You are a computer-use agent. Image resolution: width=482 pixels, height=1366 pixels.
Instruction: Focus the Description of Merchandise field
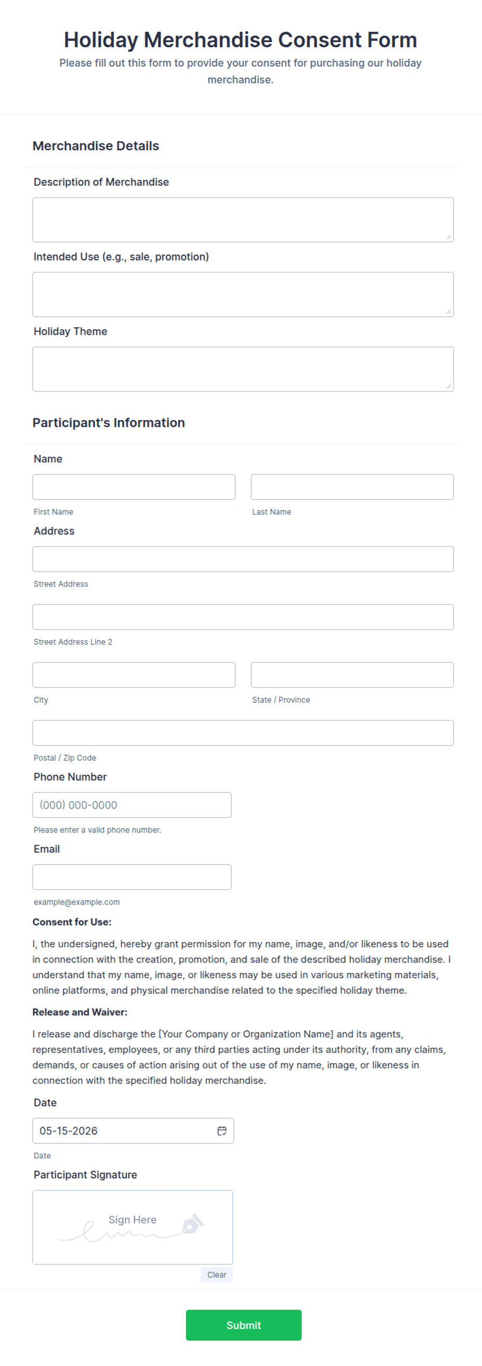click(x=243, y=220)
